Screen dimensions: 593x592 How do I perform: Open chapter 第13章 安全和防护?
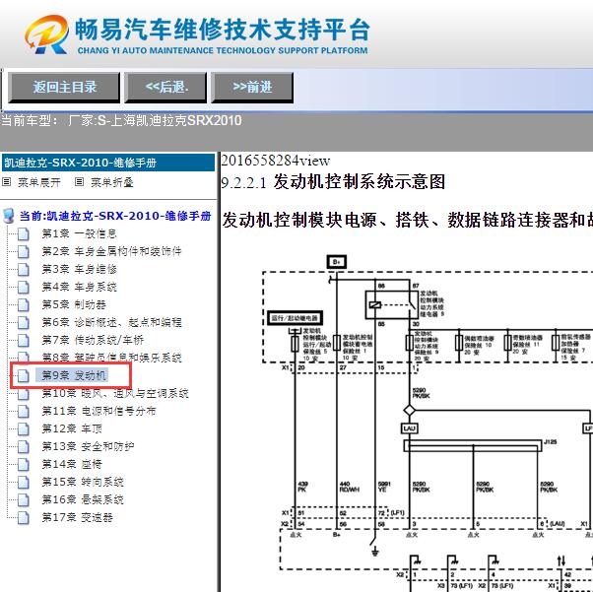88,446
